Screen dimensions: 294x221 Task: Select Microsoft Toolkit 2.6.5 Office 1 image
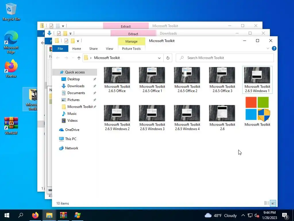[152, 80]
